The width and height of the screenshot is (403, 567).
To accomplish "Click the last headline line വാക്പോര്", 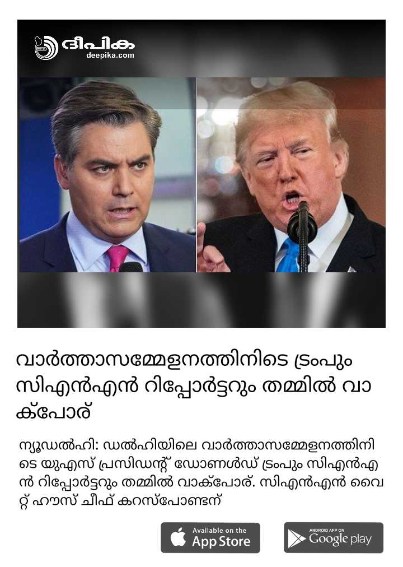I will point(53,412).
